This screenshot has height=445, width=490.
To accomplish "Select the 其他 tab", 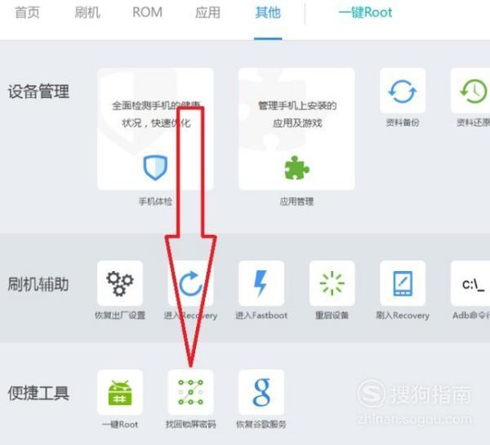I will [x=268, y=13].
